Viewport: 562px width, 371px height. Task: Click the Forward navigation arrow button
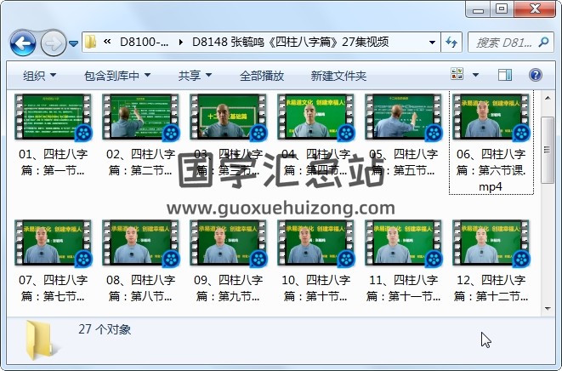[53, 42]
